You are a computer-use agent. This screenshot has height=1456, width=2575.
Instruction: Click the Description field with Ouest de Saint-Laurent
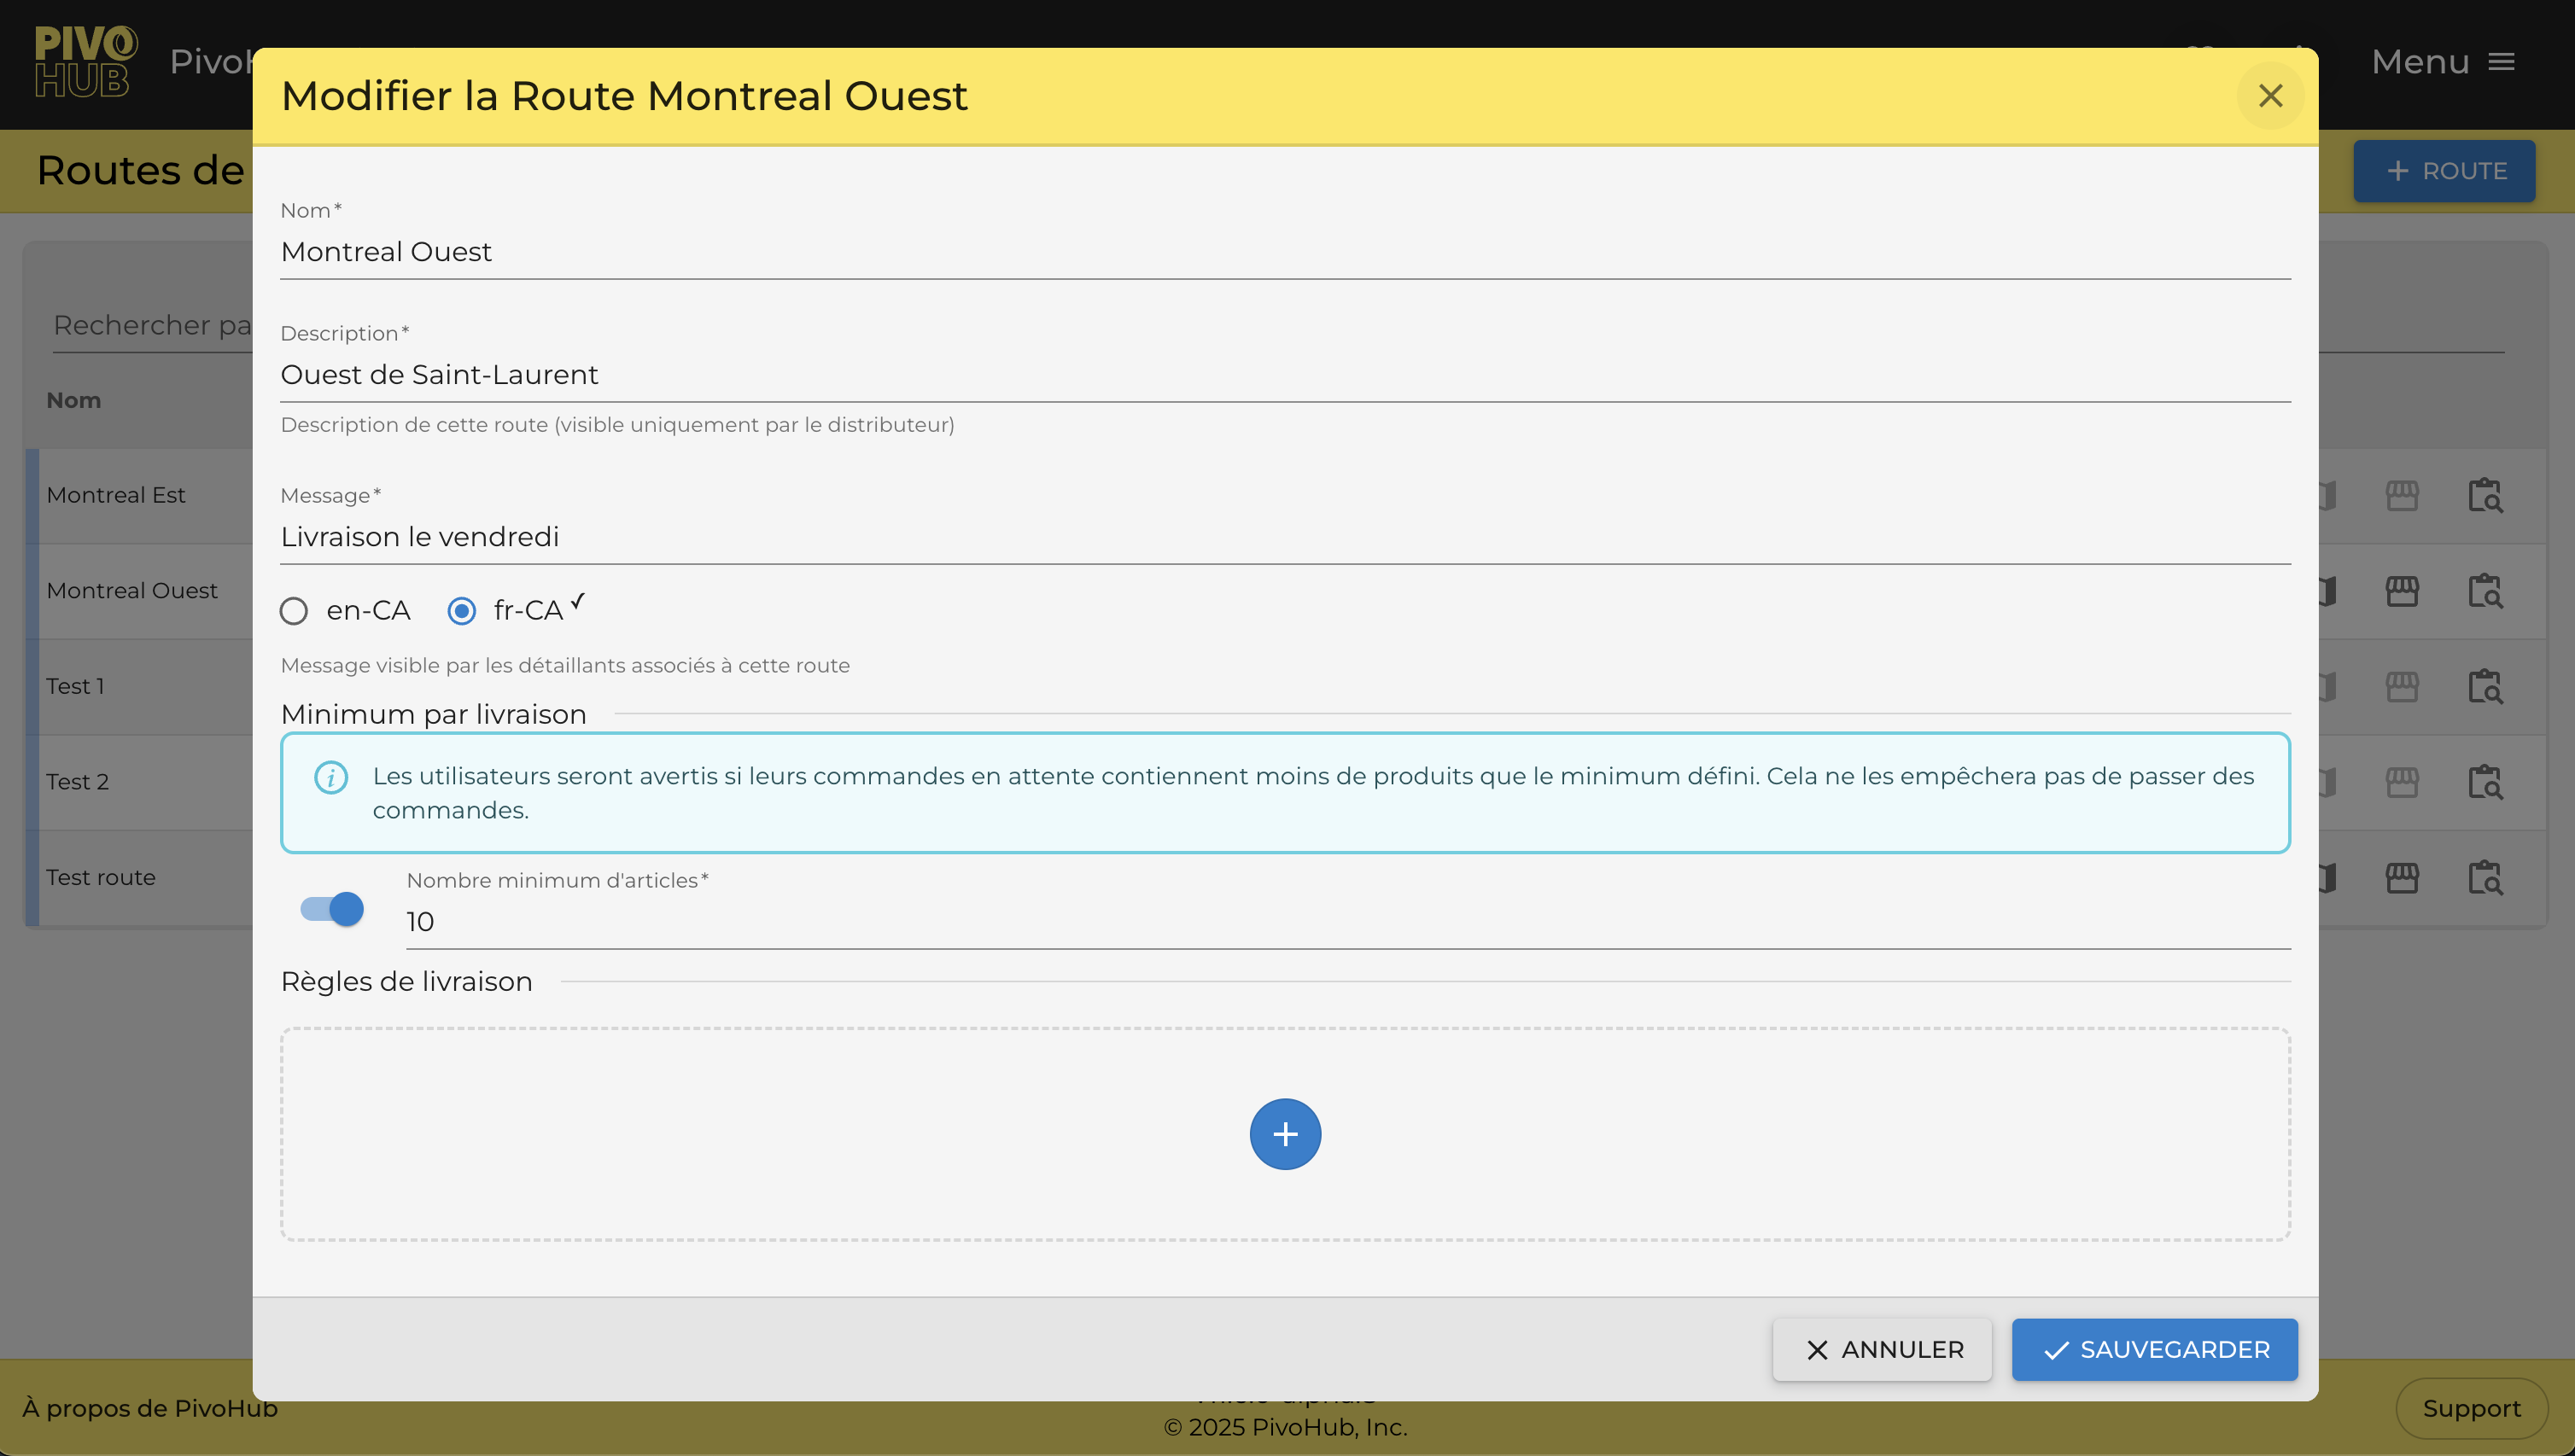coord(1284,375)
